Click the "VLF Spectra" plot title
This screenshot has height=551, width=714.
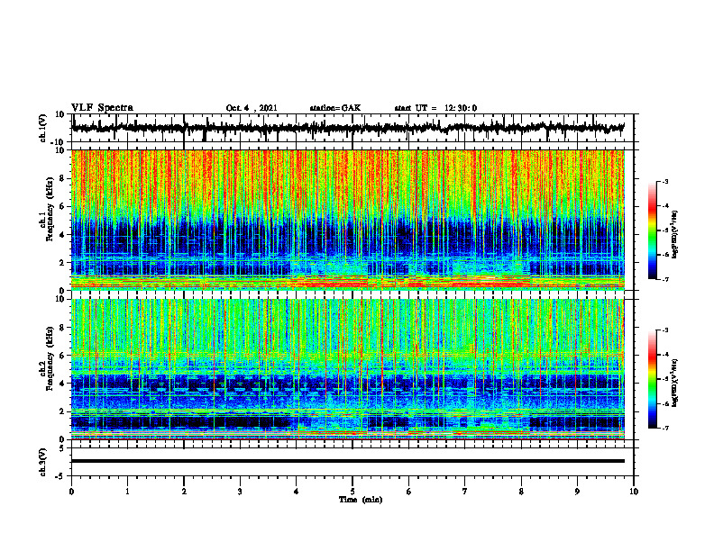click(x=102, y=107)
